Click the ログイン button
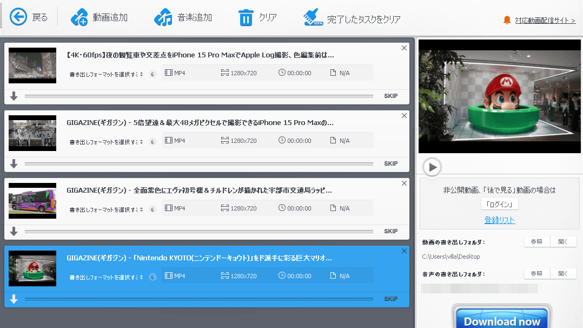The image size is (583, 328). 499,204
